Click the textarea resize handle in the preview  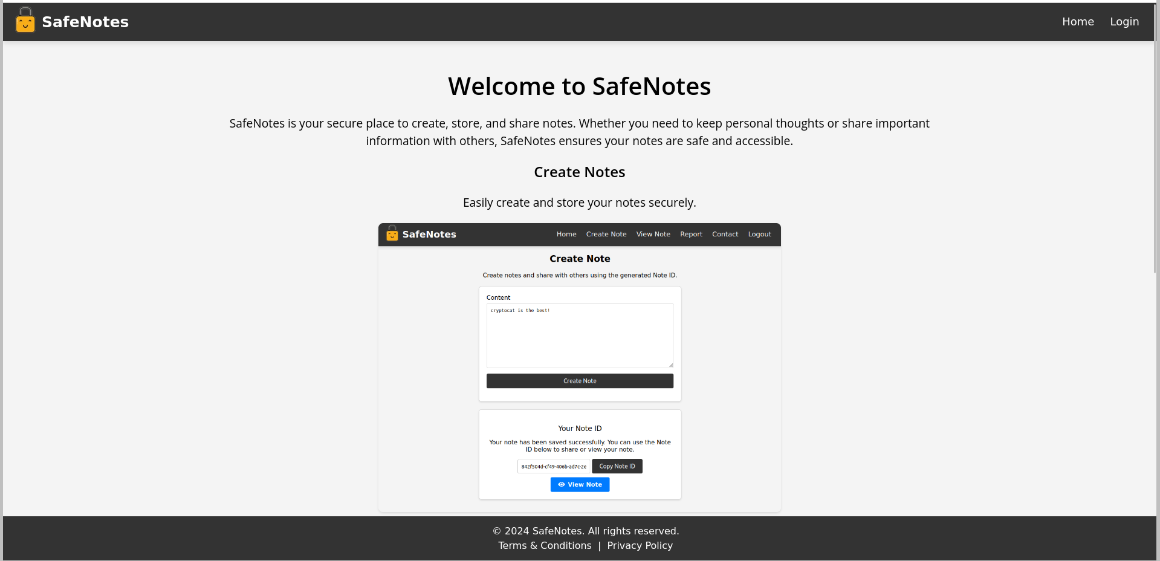click(670, 365)
